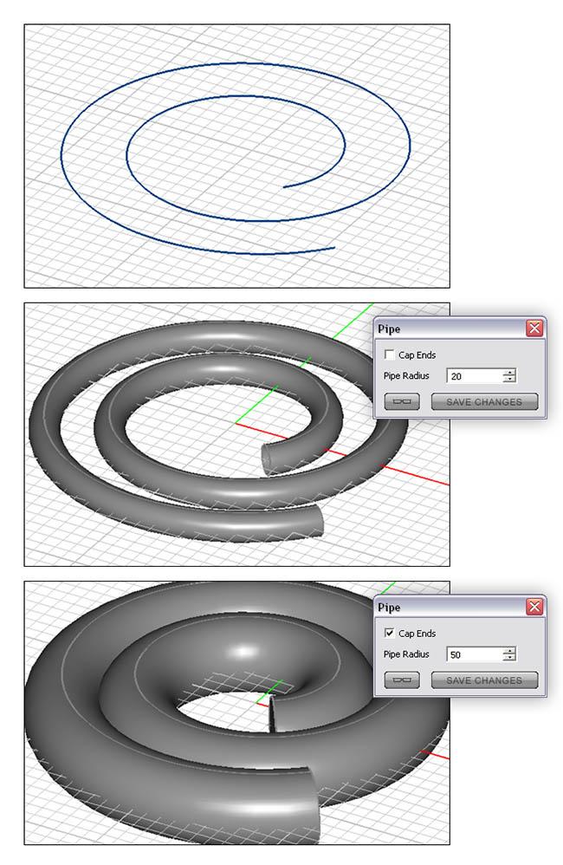Click the glasses preview icon in radius-50 Pipe dialog
This screenshot has height=865, width=563.
[x=401, y=680]
